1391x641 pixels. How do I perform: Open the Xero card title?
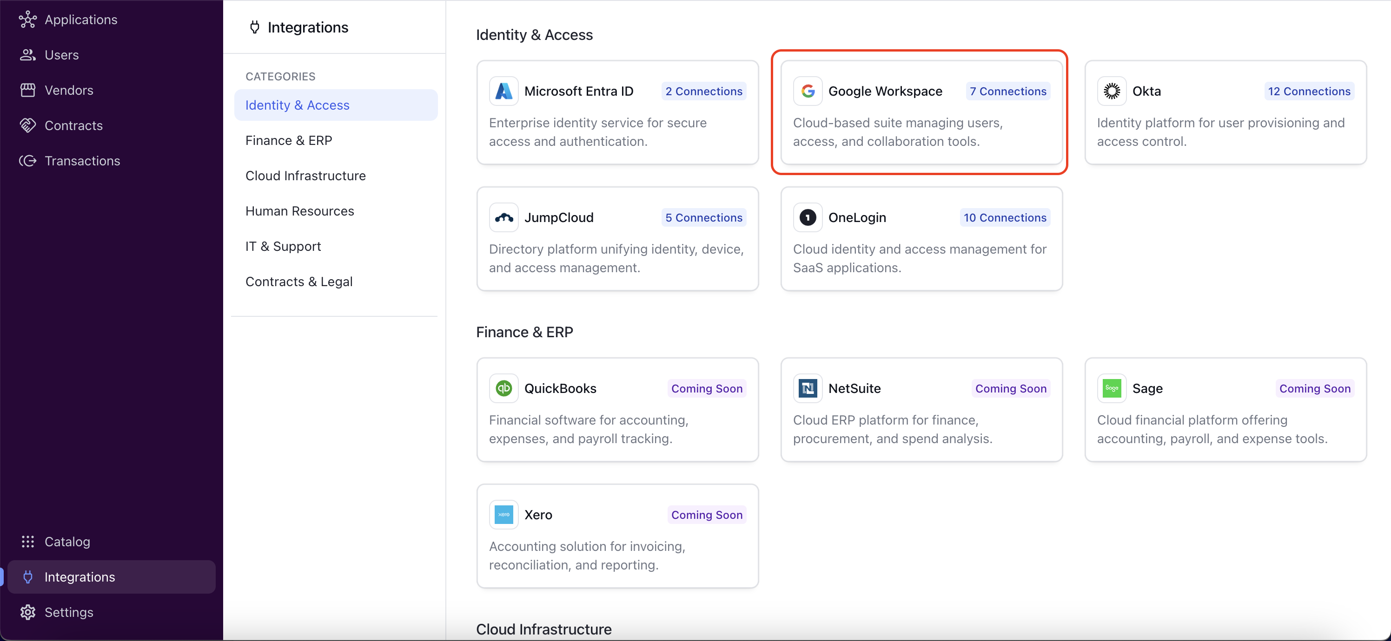[538, 515]
